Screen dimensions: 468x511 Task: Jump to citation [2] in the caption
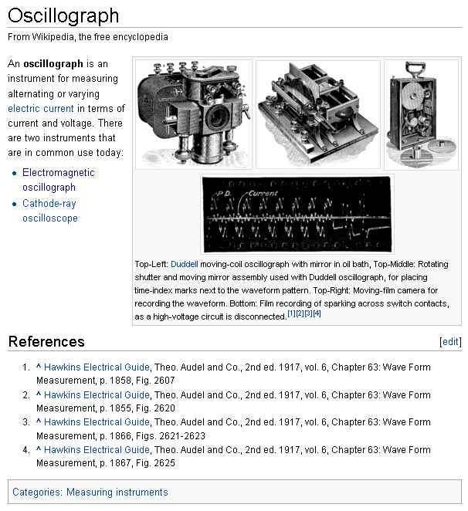click(300, 313)
